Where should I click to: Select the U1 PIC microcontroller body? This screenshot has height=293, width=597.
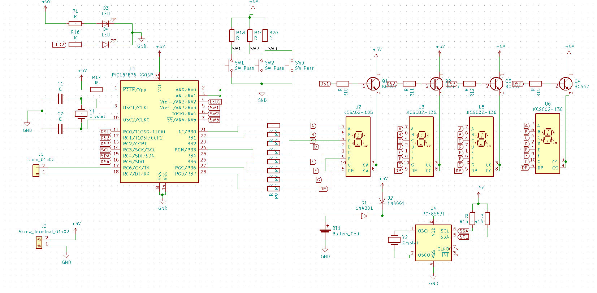(x=159, y=132)
